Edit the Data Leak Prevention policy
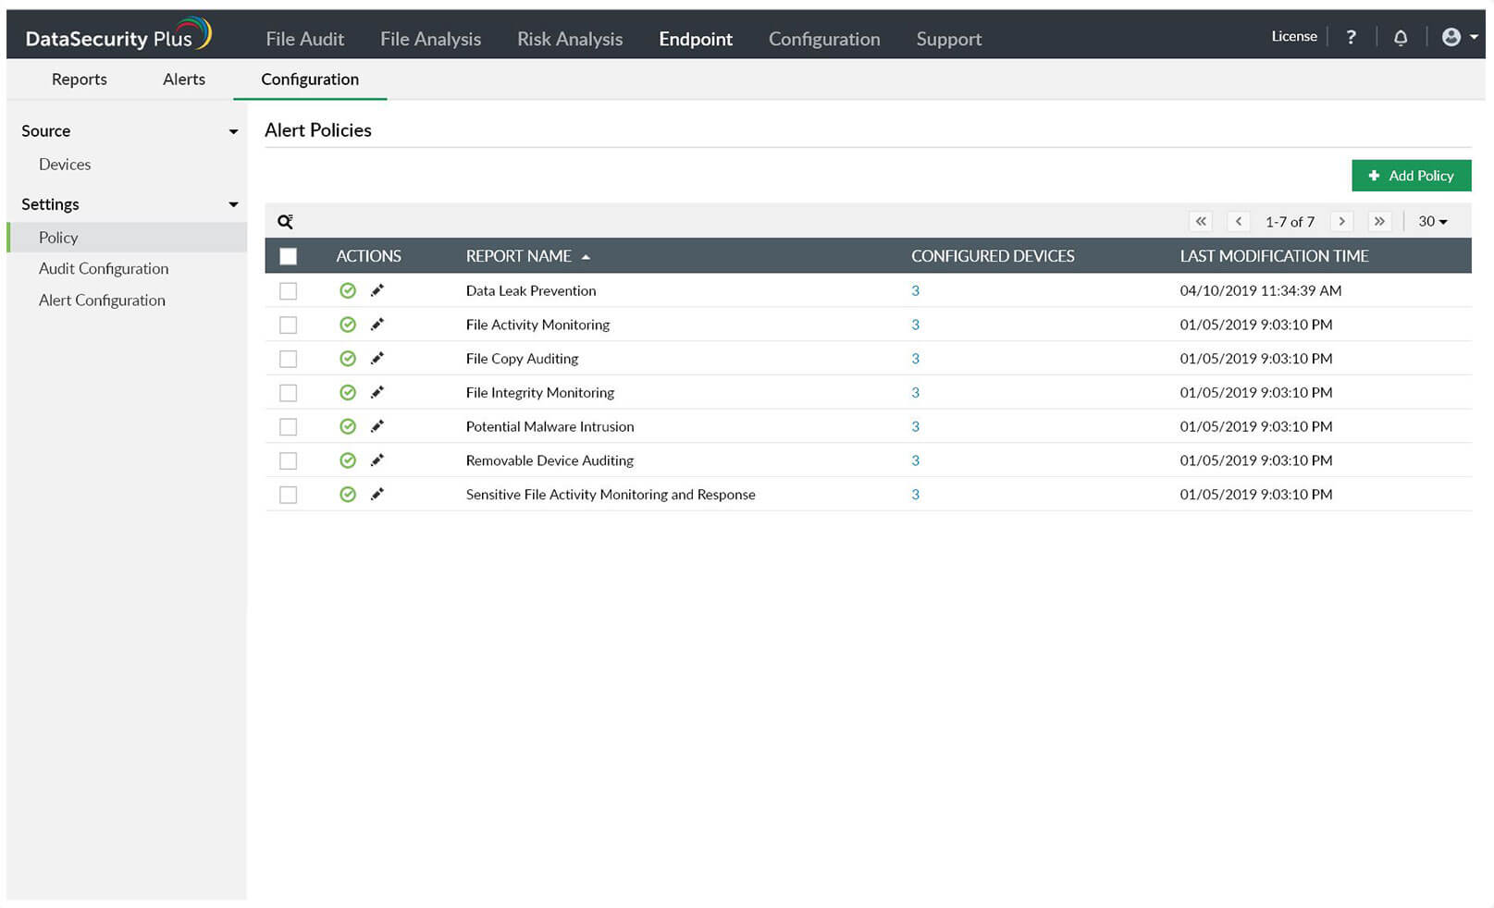This screenshot has height=908, width=1494. pos(377,290)
